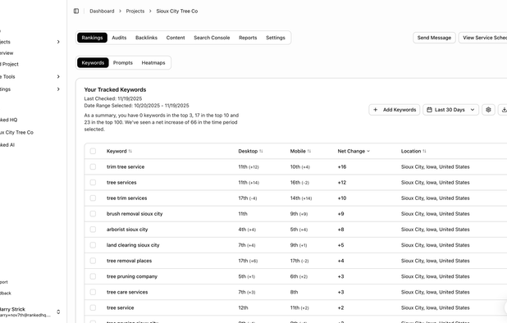Open table settings gear icon
507x323 pixels.
click(488, 110)
